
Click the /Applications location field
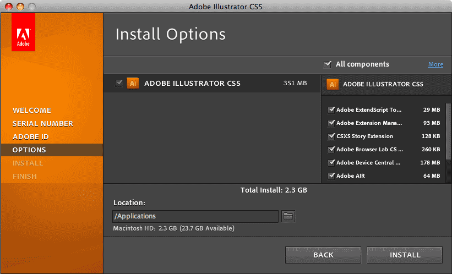(x=195, y=216)
